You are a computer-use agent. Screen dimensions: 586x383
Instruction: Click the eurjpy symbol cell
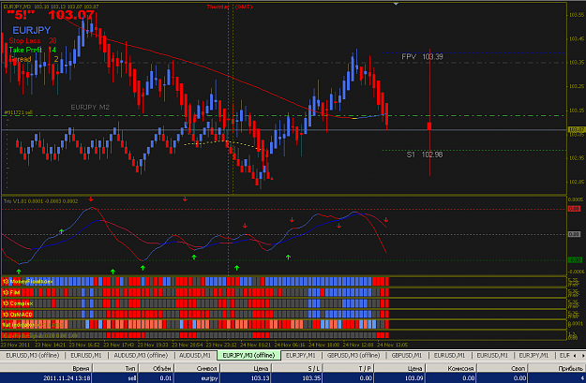click(209, 378)
